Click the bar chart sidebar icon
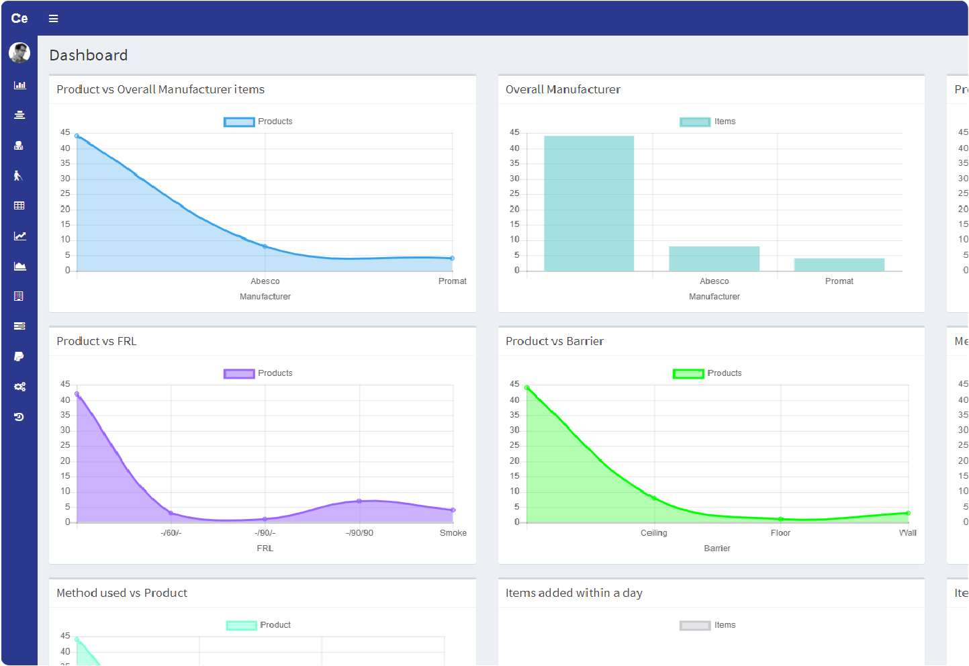The image size is (969, 666). click(x=19, y=85)
